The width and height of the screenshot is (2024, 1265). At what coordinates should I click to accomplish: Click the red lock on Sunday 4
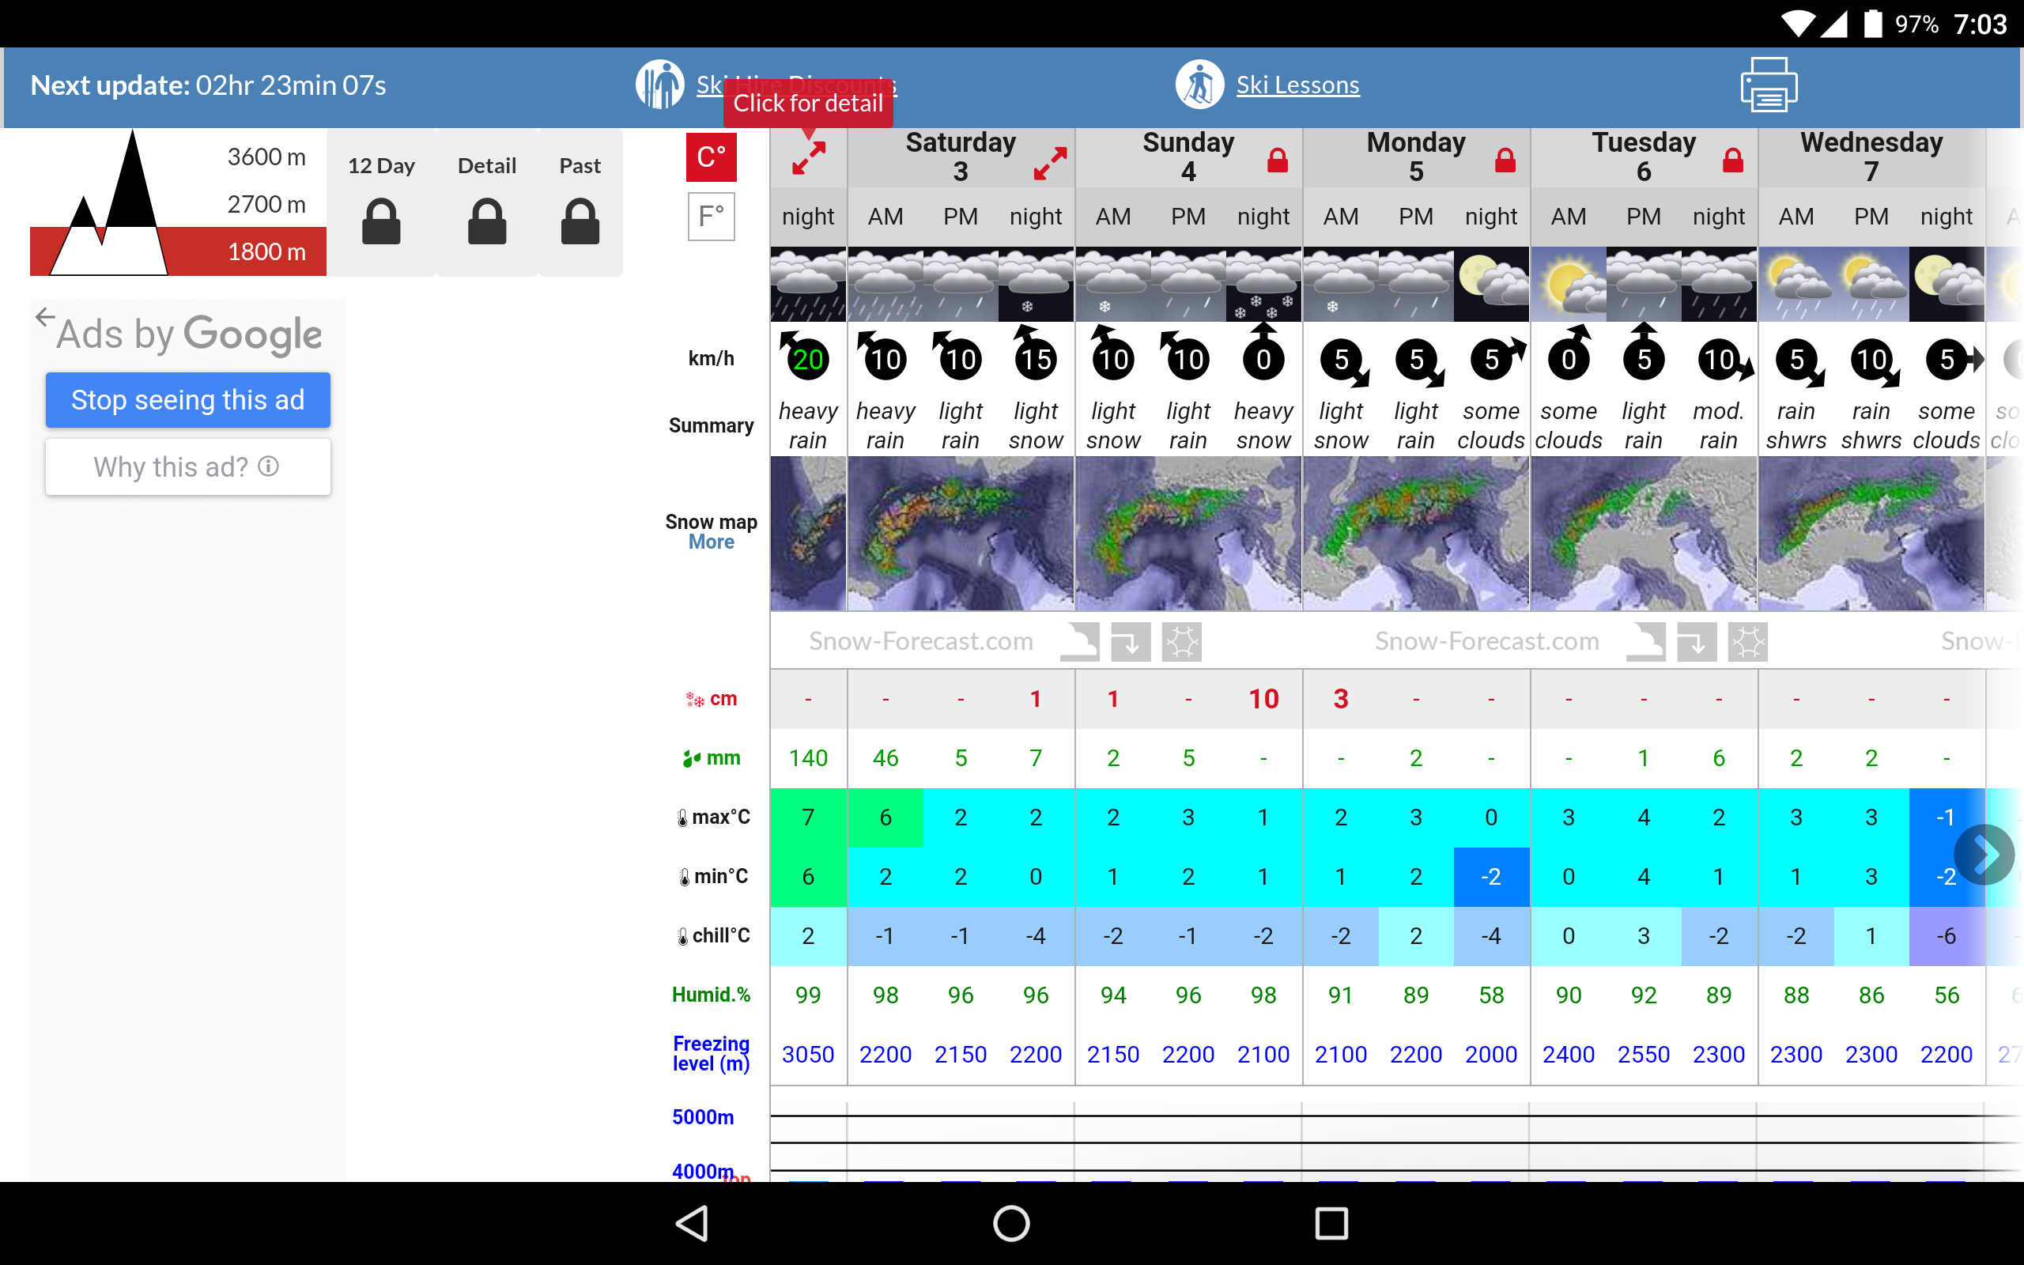tap(1277, 160)
